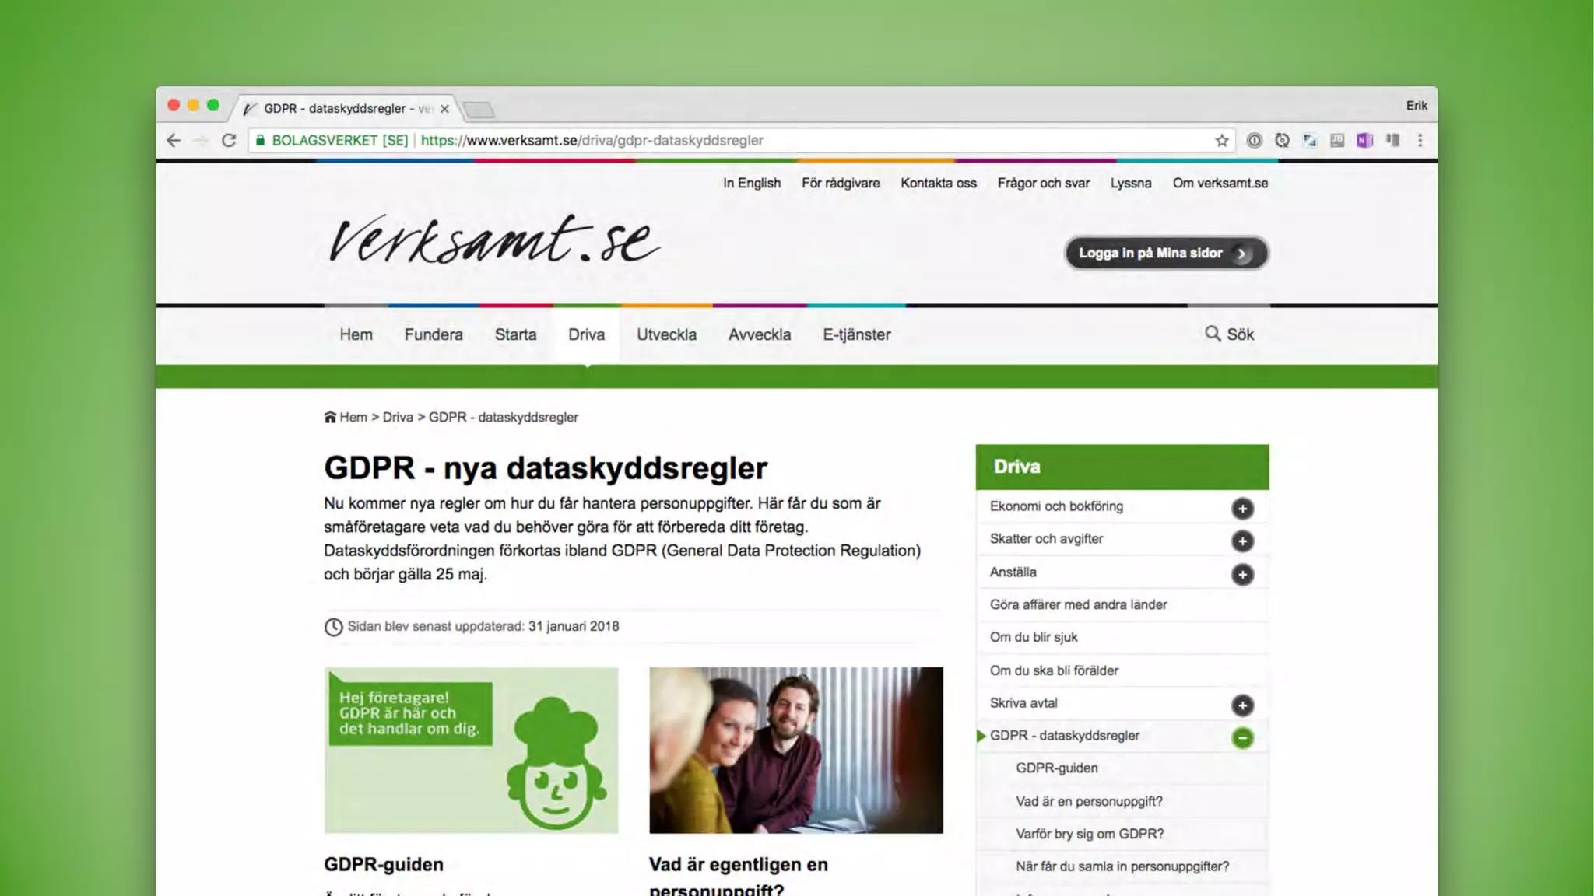Reload the page
This screenshot has height=896, width=1594.
[x=228, y=141]
